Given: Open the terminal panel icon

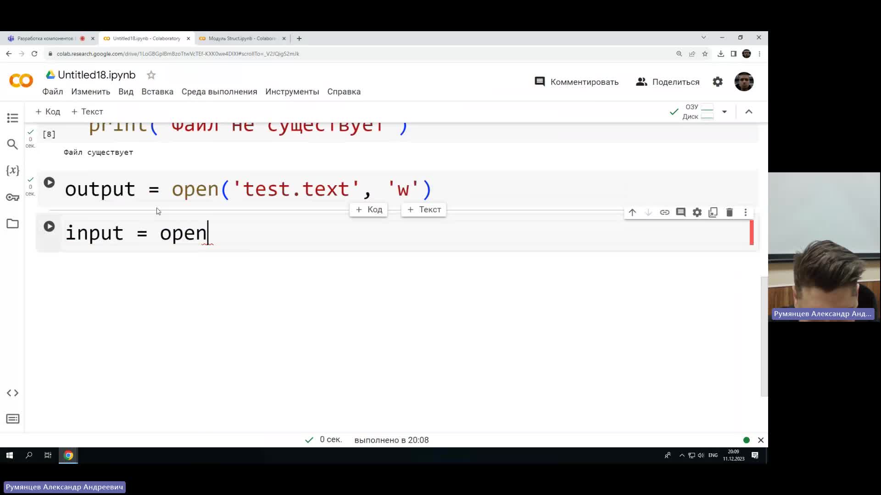Looking at the screenshot, I should 12,419.
